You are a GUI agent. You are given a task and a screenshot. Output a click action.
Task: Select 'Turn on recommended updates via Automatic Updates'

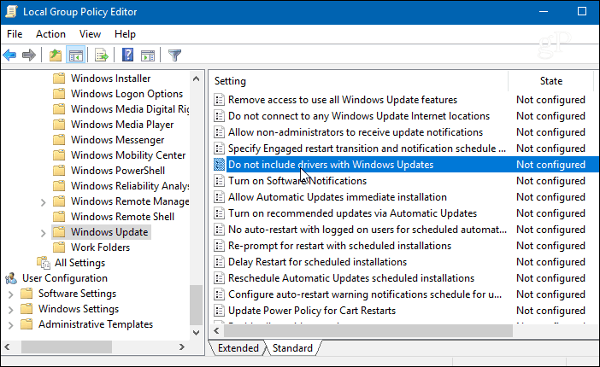pyautogui.click(x=352, y=213)
